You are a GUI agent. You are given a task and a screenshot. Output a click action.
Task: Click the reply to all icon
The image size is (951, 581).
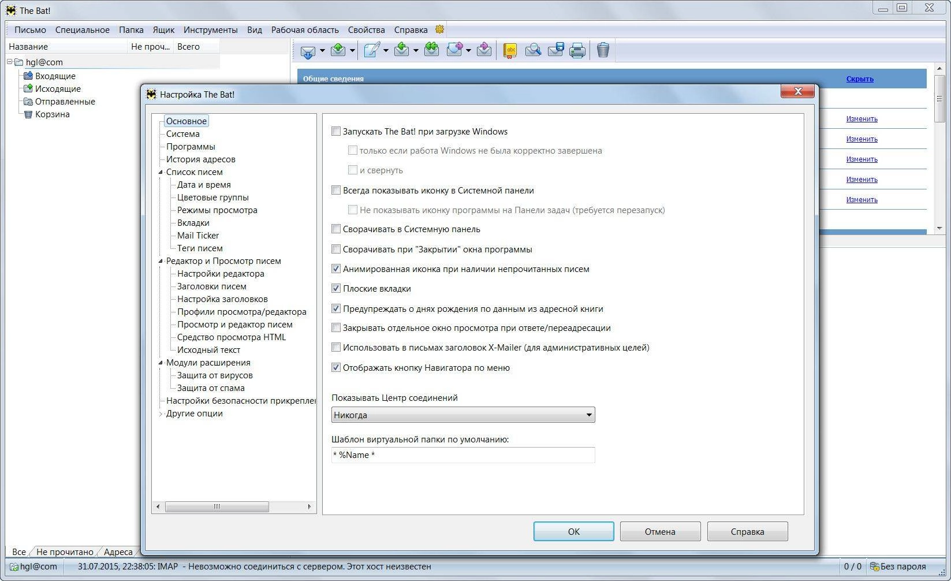[431, 50]
